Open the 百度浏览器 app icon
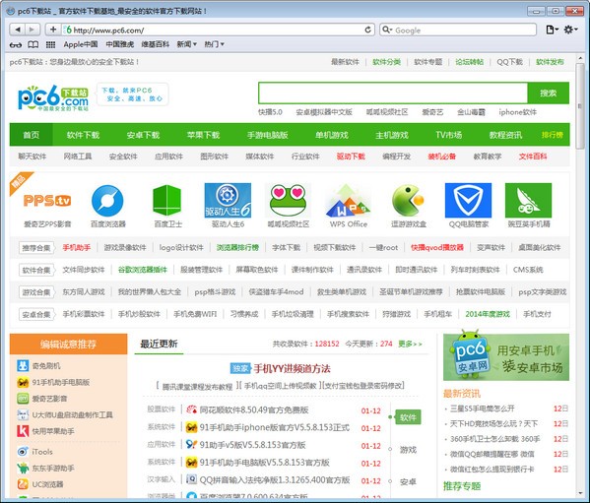Viewport: 590px width, 503px height. (107, 201)
